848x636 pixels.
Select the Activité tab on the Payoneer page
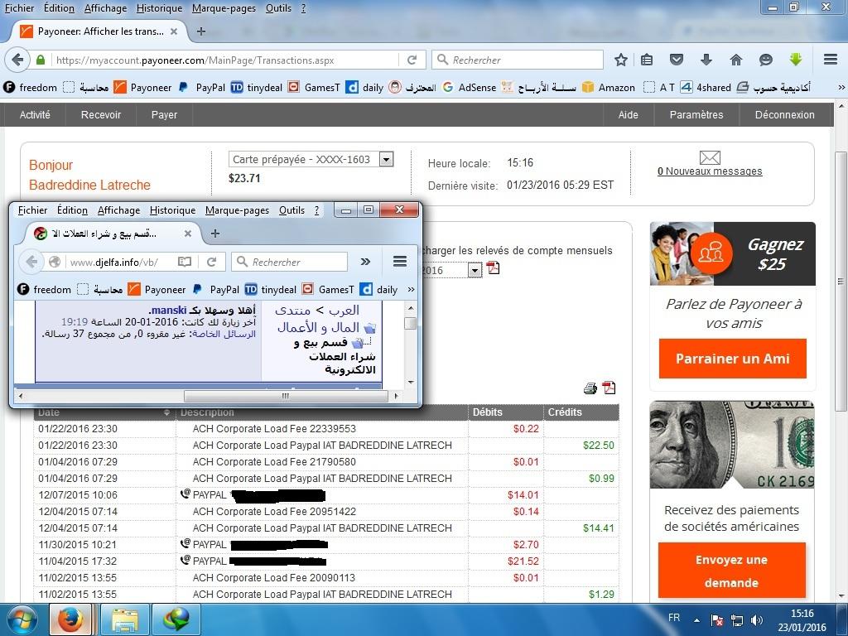(35, 114)
